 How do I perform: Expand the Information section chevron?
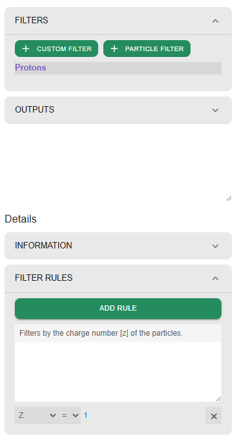coord(215,246)
